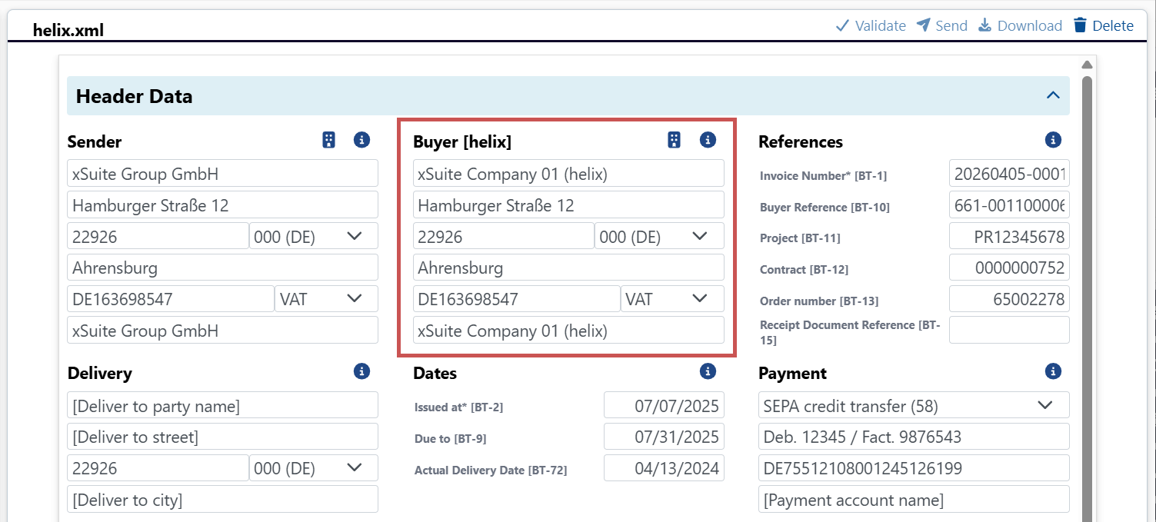Click the Buyer [helix] heading
The image size is (1156, 522).
tap(462, 141)
